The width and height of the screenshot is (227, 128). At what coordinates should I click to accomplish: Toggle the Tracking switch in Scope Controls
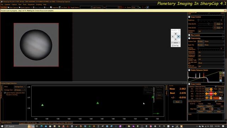point(217,98)
